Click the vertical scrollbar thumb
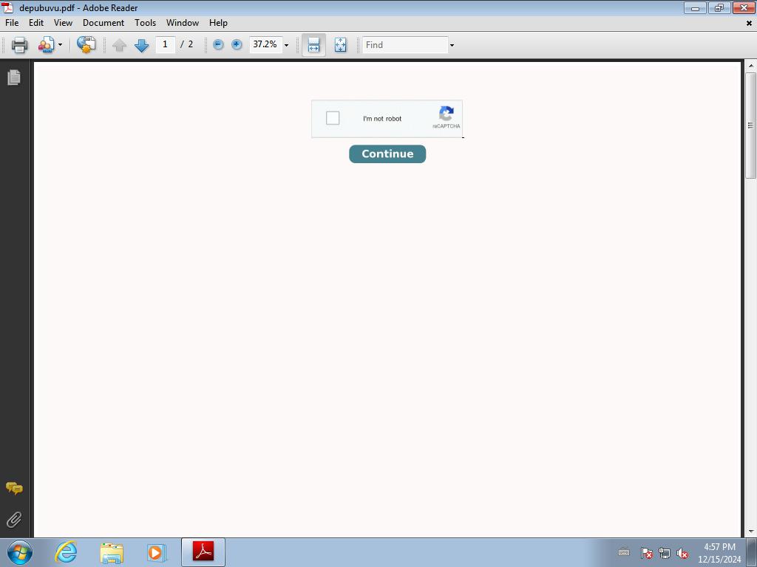Image resolution: width=757 pixels, height=567 pixels. 750,126
